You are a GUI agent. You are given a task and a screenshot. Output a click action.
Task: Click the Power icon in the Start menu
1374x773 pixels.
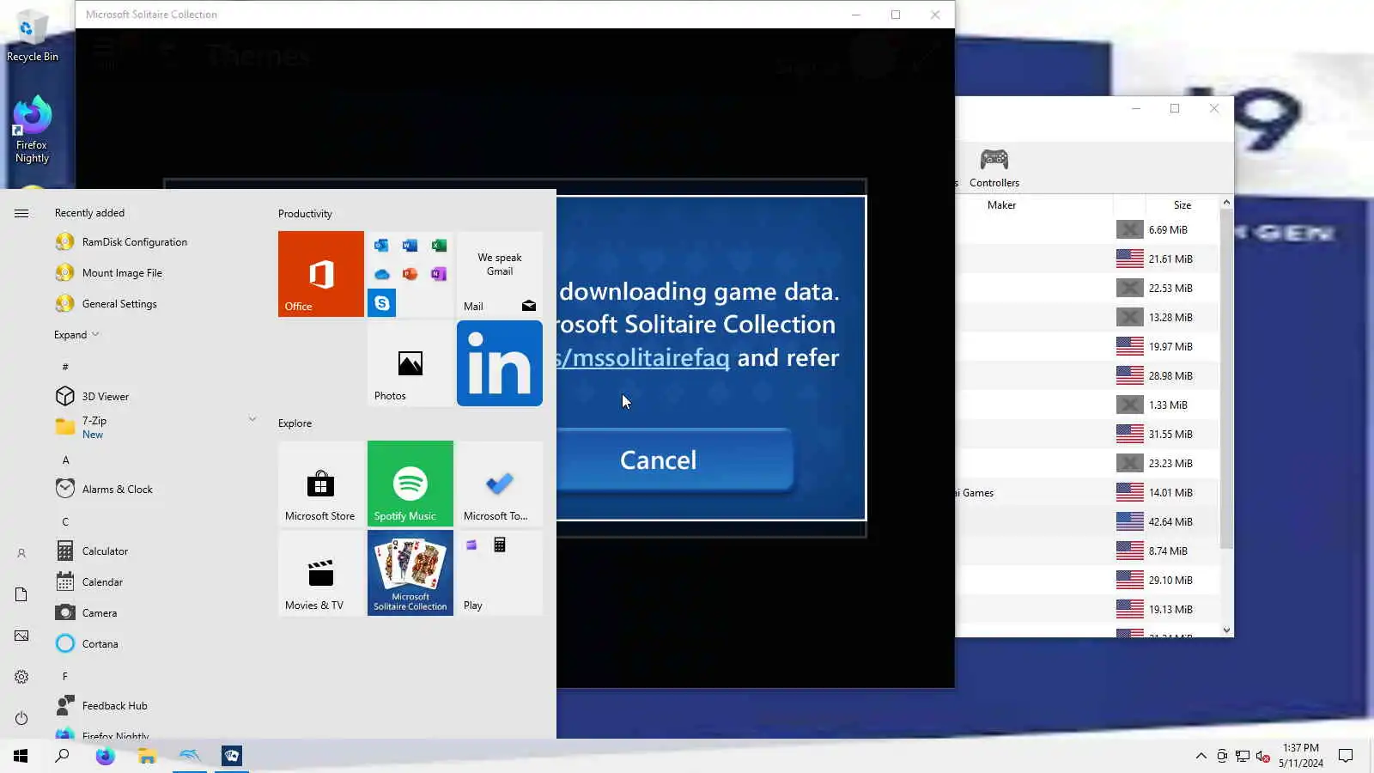point(21,718)
